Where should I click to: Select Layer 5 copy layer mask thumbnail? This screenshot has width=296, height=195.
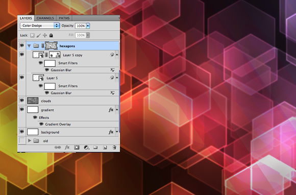pos(55,55)
